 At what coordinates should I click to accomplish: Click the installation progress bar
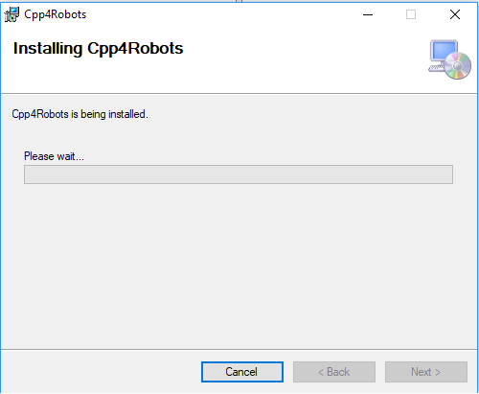(239, 174)
